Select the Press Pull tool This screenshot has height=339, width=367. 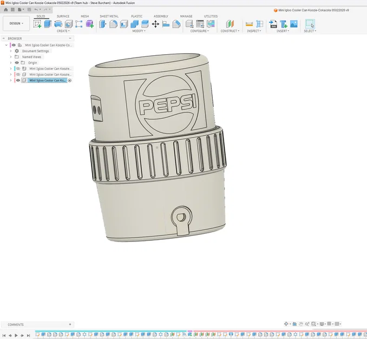coord(102,24)
